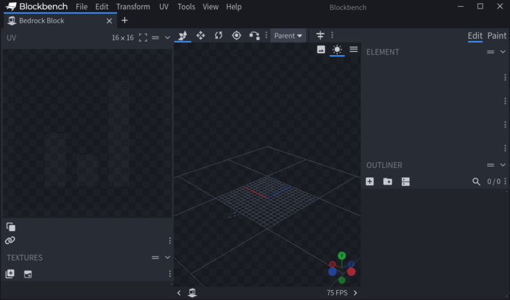This screenshot has width=510, height=300.
Task: Click UV fullscreen frame icon
Action: coord(143,37)
